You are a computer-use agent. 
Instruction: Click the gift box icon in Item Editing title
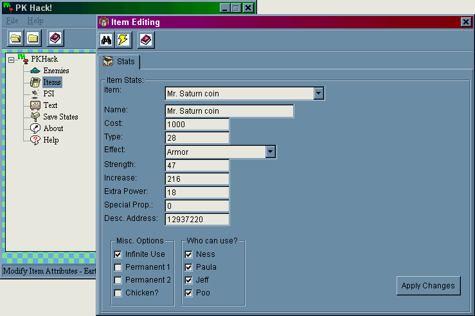click(104, 22)
